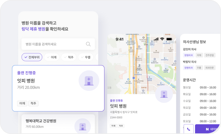This screenshot has width=221, height=134.
Task: Click 어깨 tag on 잇피 병원 card
Action: 22,103
